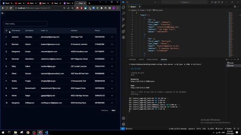This screenshot has width=241, height=135.
Task: Click the email jcleverley0@nymag.com
Action: [x=50, y=37]
